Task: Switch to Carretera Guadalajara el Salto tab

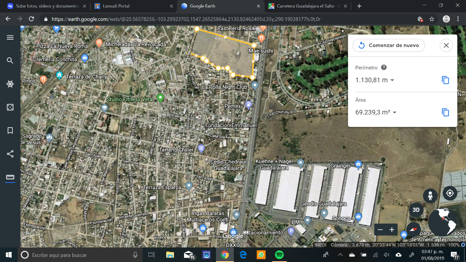Action: (x=307, y=6)
